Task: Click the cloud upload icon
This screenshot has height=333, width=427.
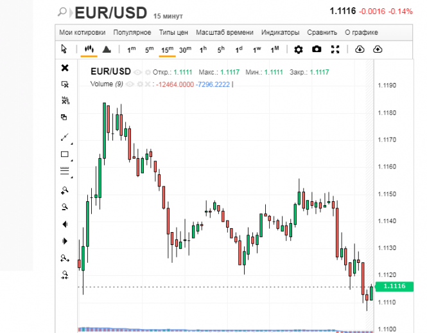Action: [x=378, y=50]
